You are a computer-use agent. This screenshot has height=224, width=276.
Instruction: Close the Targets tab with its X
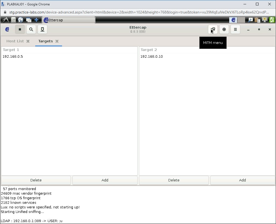click(57, 41)
